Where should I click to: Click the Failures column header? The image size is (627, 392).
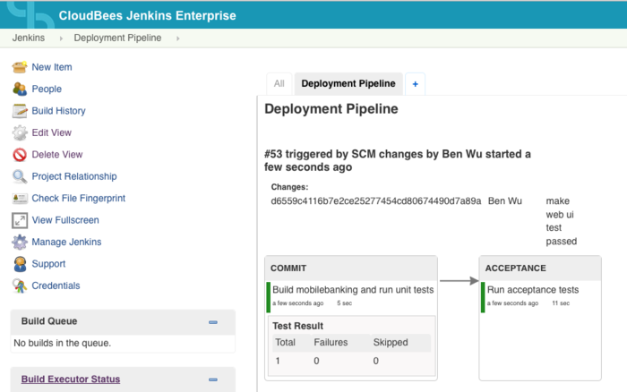(x=331, y=343)
